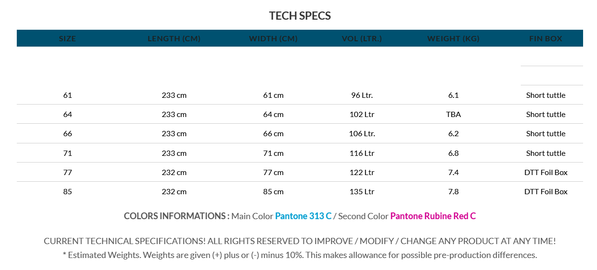This screenshot has width=597, height=270.
Task: Click the FIN BOX column header
Action: (x=546, y=38)
